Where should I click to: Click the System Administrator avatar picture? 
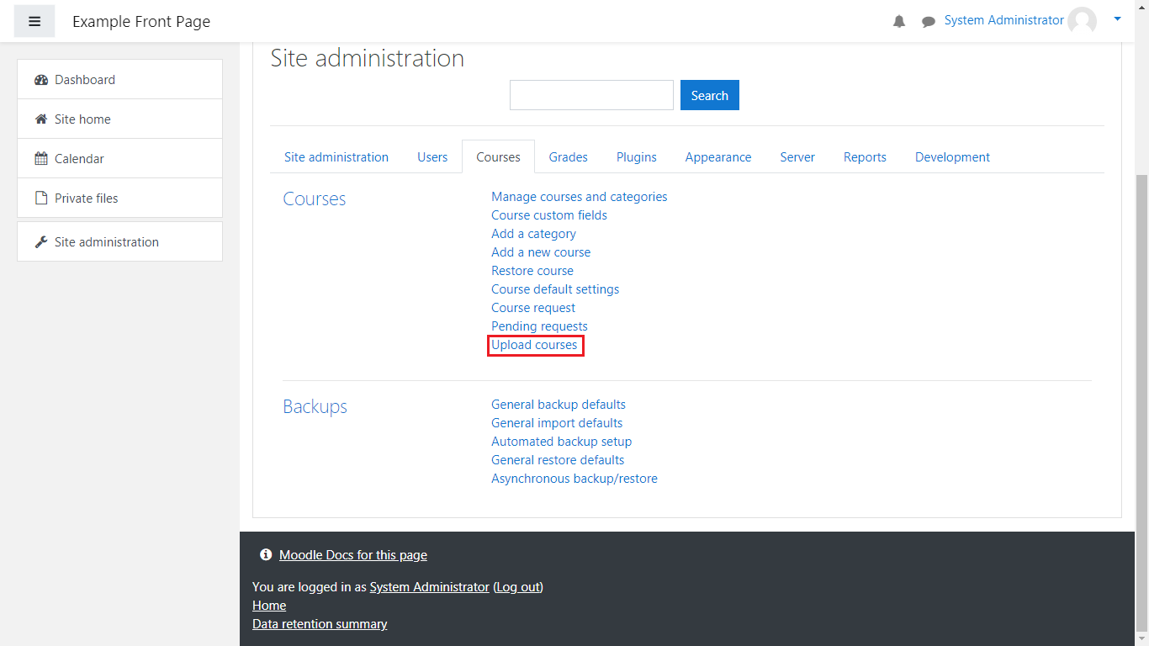(1082, 21)
